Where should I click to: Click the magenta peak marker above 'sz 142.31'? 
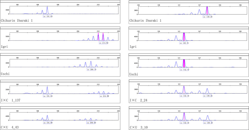tap(184, 36)
